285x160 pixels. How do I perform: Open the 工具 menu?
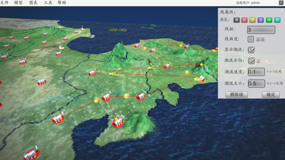(48, 3)
